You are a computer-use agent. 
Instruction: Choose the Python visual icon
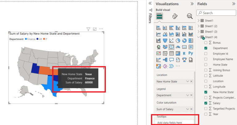(191, 53)
